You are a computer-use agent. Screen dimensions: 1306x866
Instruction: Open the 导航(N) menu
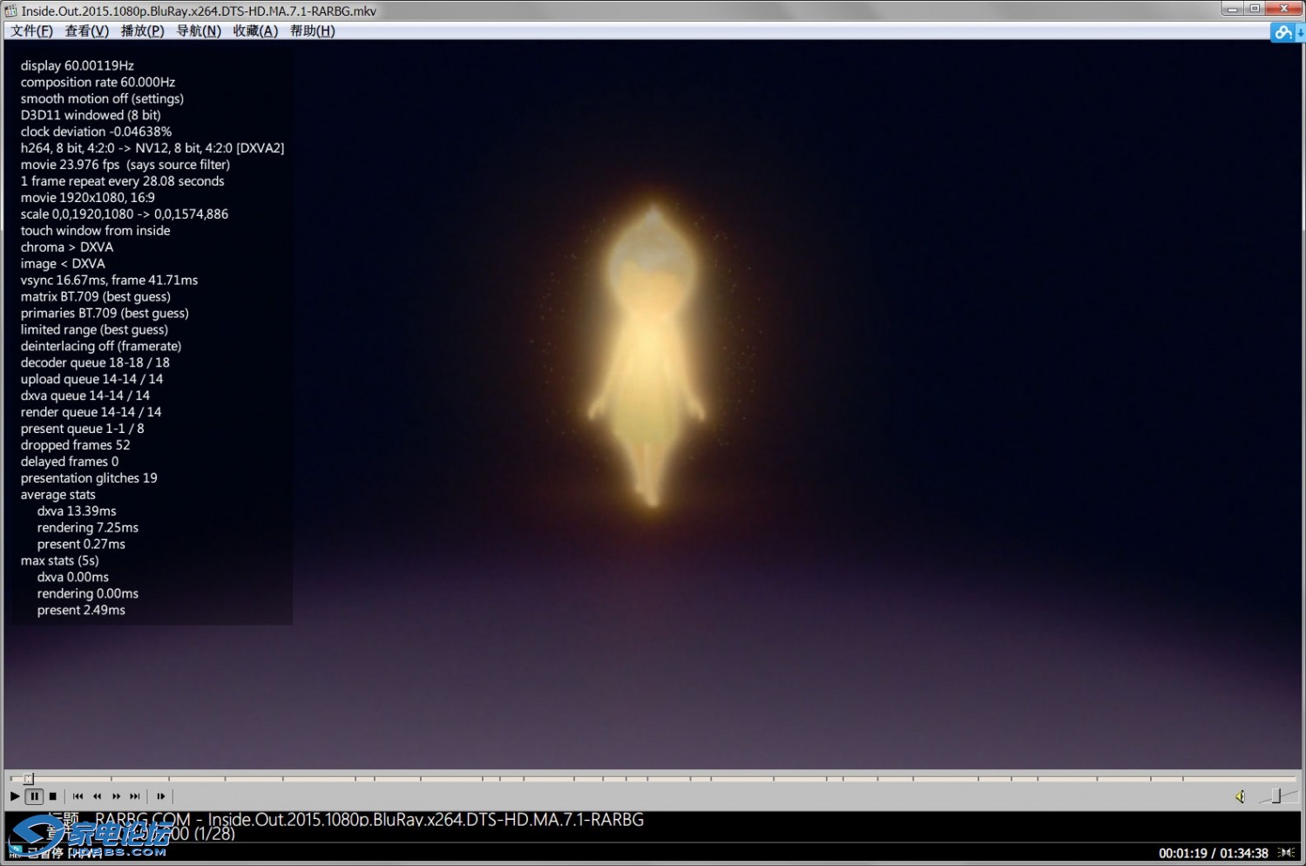[x=199, y=30]
